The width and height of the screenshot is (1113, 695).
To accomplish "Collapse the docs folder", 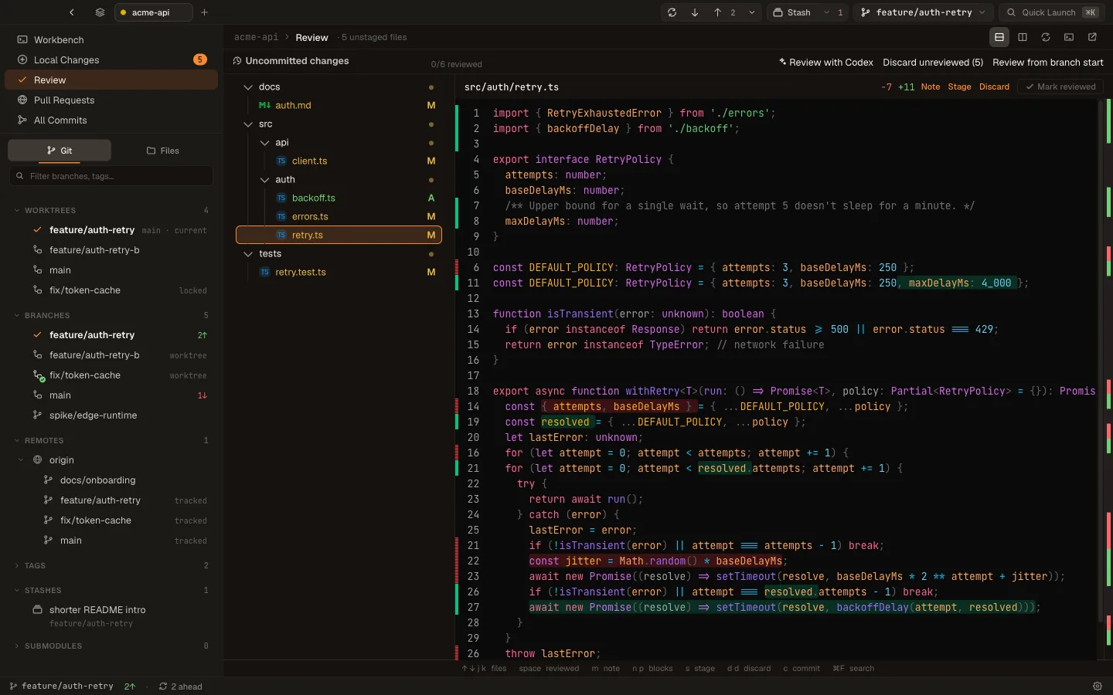I will (x=248, y=86).
